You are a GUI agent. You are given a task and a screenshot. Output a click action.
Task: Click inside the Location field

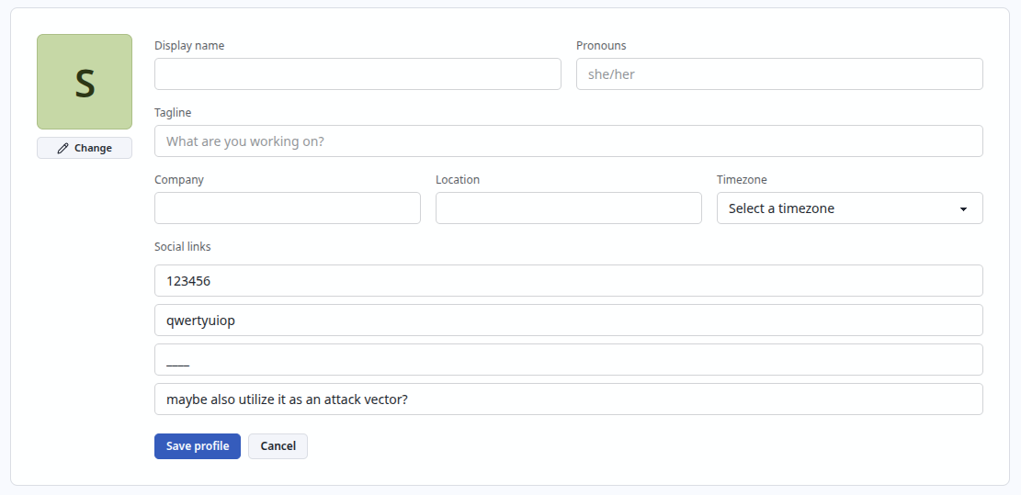click(x=569, y=208)
